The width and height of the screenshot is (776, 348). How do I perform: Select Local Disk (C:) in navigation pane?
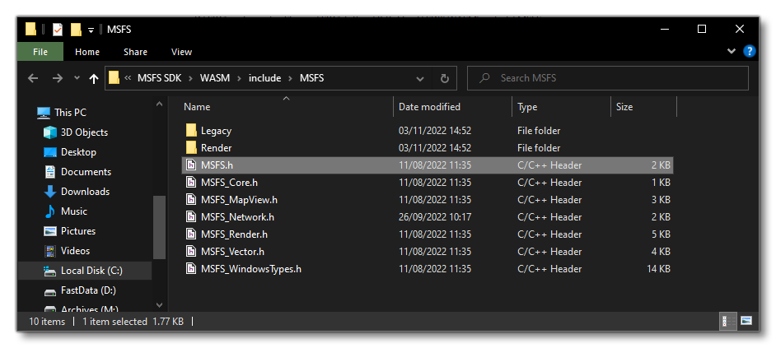92,271
